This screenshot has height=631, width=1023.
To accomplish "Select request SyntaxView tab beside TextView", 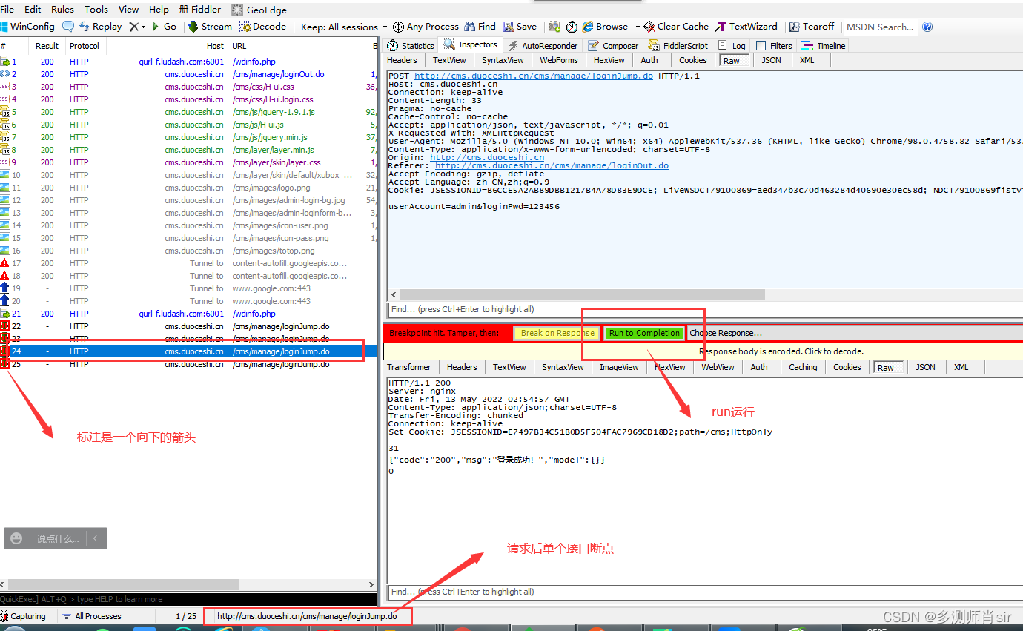I will click(503, 60).
